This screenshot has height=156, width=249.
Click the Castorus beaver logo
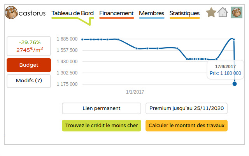pyautogui.click(x=11, y=13)
